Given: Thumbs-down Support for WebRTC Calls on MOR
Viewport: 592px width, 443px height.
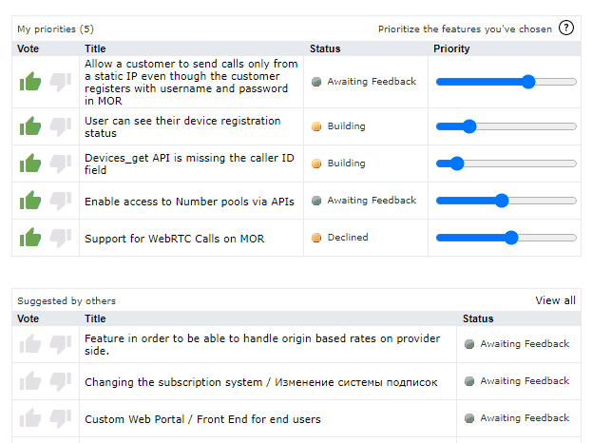Looking at the screenshot, I should 60,238.
